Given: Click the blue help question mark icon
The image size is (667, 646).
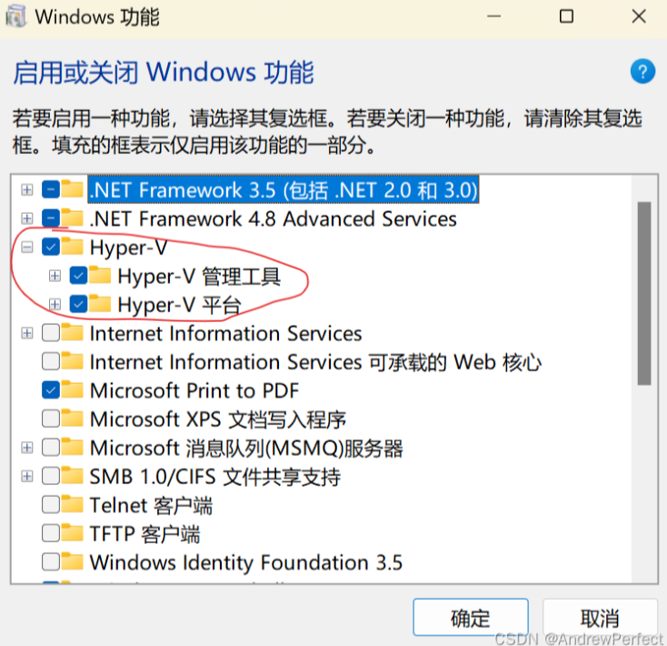Looking at the screenshot, I should coord(642,71).
